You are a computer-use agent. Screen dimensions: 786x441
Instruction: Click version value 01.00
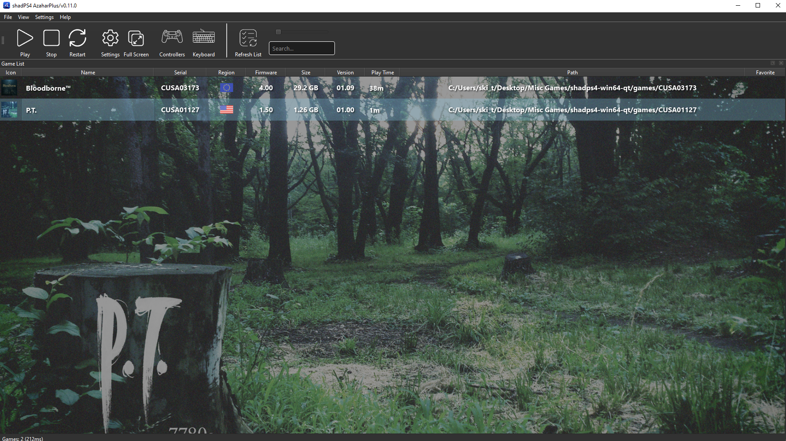[345, 110]
